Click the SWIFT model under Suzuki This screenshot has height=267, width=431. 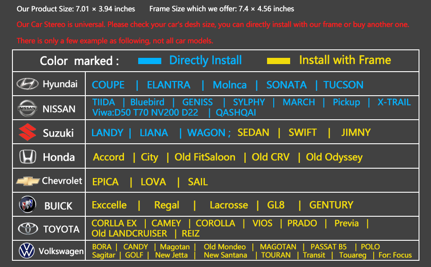click(303, 133)
